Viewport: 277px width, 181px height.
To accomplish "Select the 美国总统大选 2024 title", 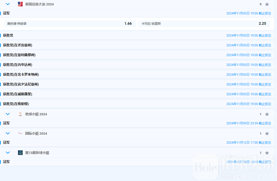I will (x=39, y=4).
